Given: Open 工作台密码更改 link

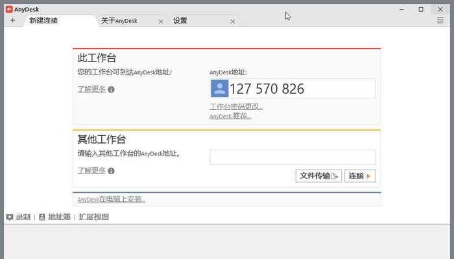Looking at the screenshot, I should (x=236, y=106).
